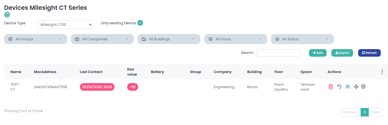Click the lightning bolt action icon
Screen dimensions: 388x125
(x=356, y=87)
